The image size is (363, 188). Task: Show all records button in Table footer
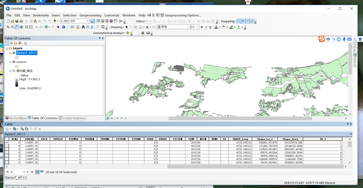click(37, 172)
